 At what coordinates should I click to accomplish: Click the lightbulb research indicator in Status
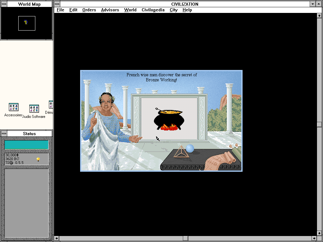38,159
